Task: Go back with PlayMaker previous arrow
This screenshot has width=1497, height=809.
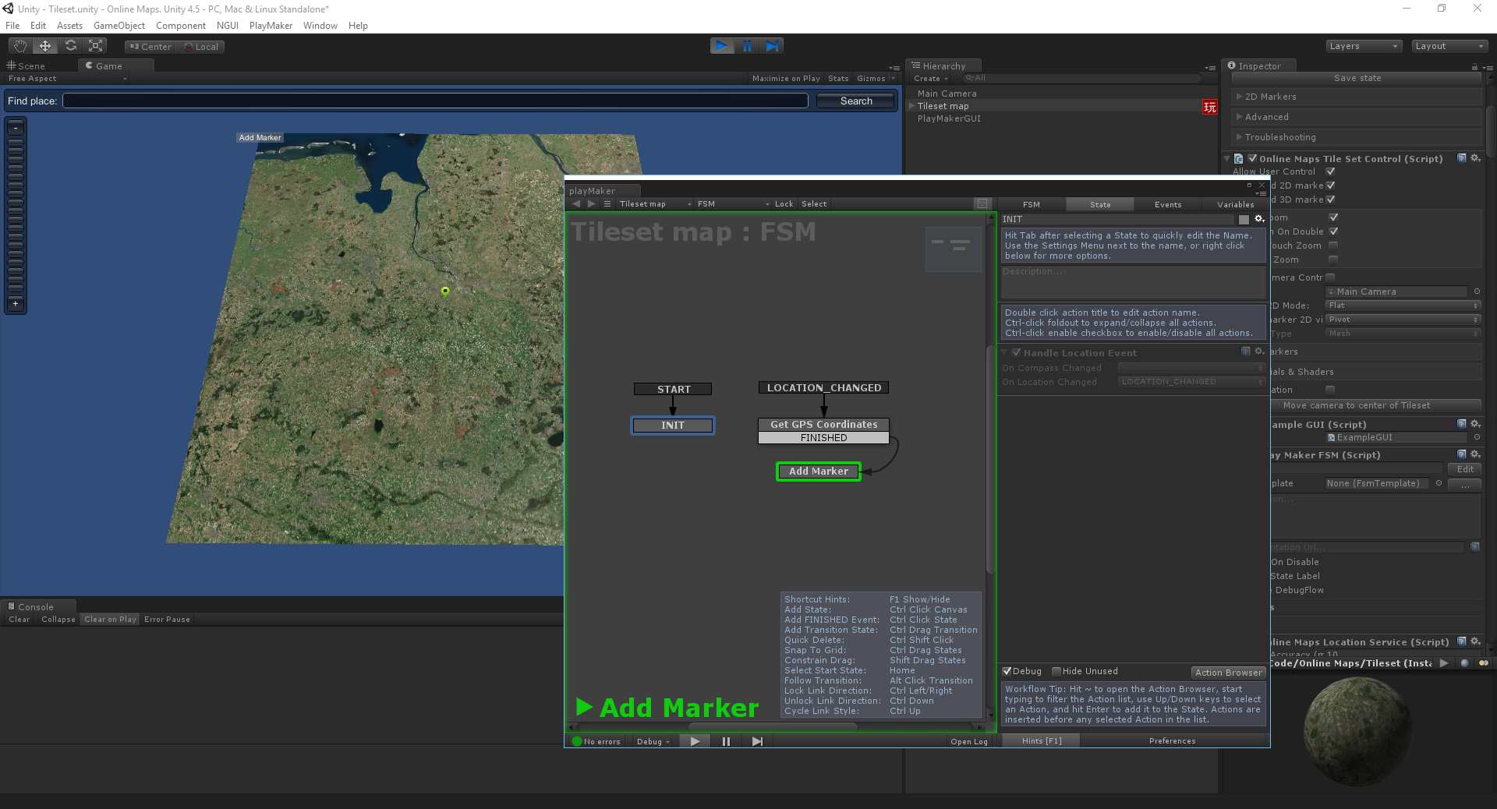Action: pos(576,204)
